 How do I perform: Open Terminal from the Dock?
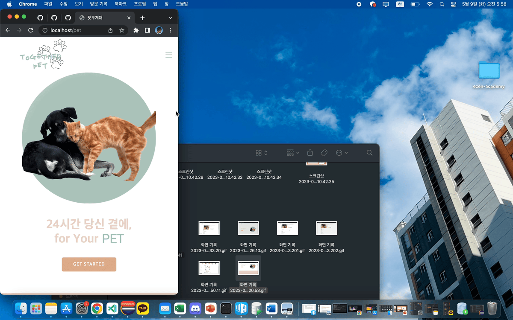pos(226,308)
